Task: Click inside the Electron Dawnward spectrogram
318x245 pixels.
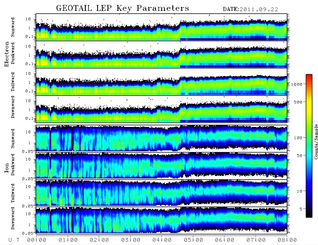Action: (x=162, y=109)
